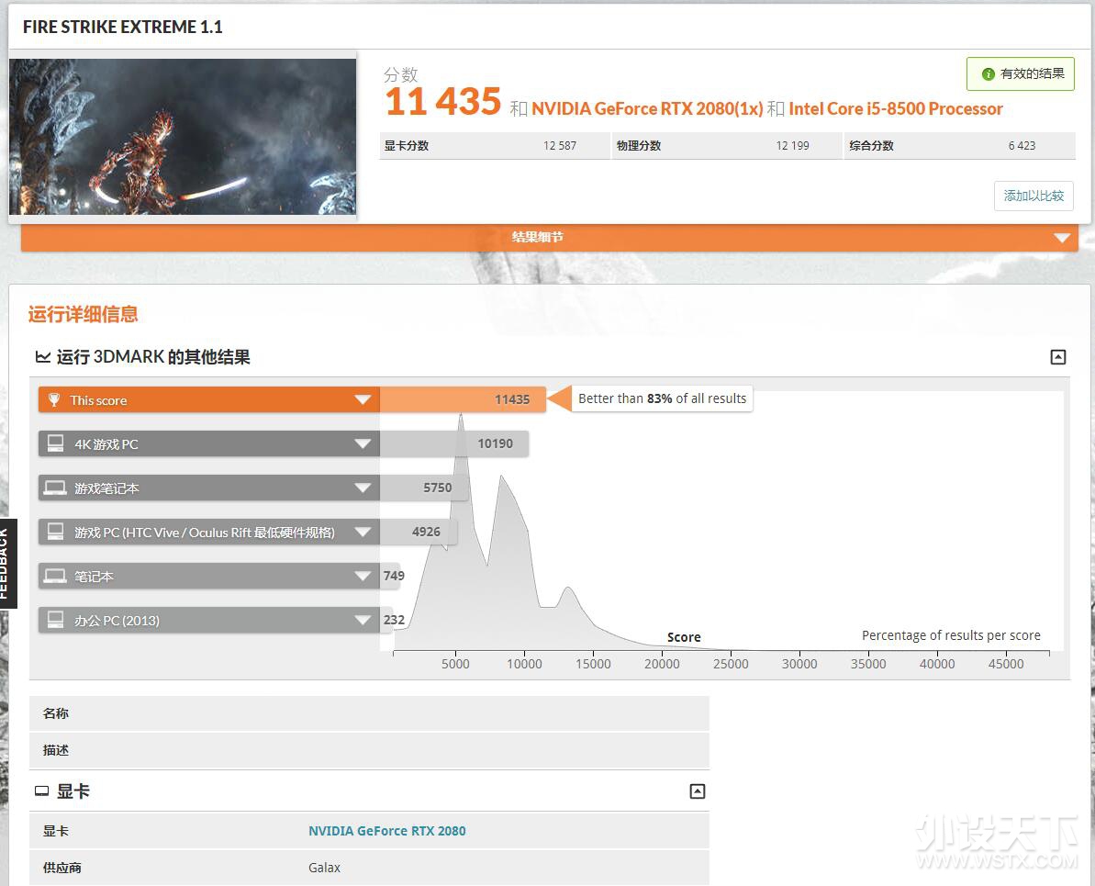Click the 显卡分数 value 12 587
1095x886 pixels.
point(560,146)
